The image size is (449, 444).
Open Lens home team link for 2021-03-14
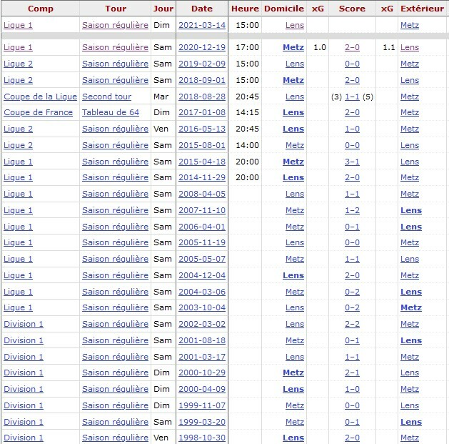point(295,25)
